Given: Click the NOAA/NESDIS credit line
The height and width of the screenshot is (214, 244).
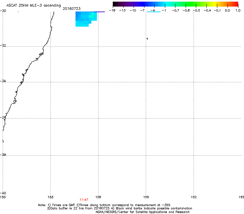Looking at the screenshot, I should point(142,212).
